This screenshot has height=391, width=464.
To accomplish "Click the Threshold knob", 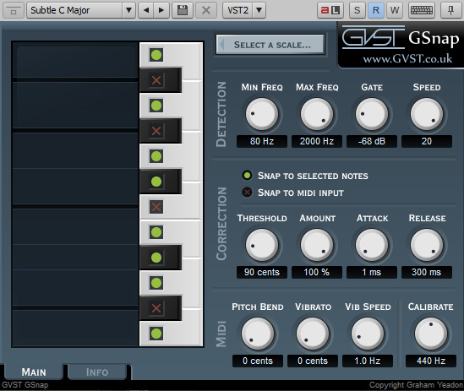I will 262,245.
